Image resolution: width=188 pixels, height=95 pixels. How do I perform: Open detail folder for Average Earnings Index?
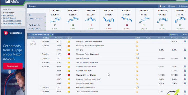pyautogui.click(x=137, y=79)
